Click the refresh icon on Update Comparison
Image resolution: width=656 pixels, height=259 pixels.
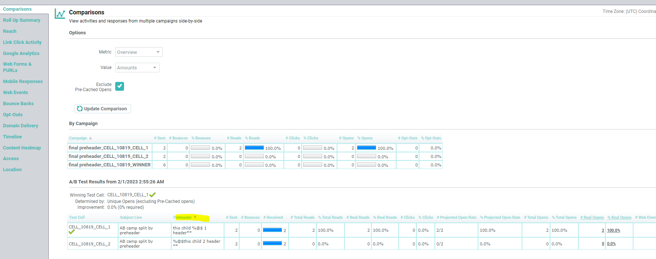tap(80, 109)
